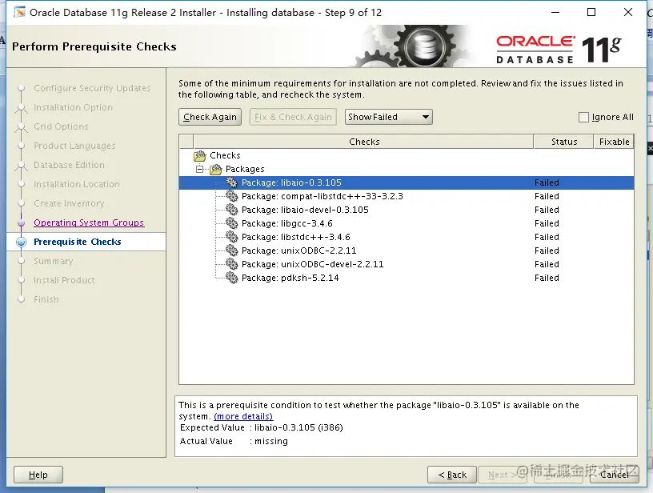Click the Packages folder icon
Image resolution: width=653 pixels, height=493 pixels.
(x=216, y=169)
